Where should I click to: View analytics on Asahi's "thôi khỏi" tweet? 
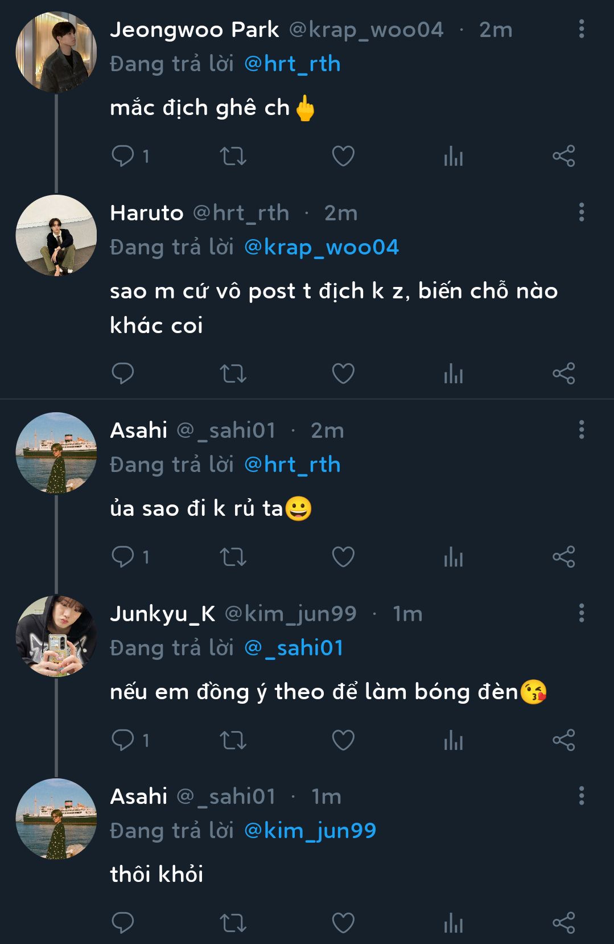(x=453, y=922)
